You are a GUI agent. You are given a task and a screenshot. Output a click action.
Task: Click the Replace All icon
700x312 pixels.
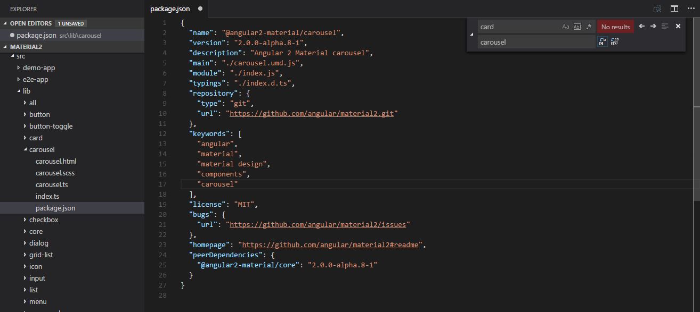tap(614, 41)
